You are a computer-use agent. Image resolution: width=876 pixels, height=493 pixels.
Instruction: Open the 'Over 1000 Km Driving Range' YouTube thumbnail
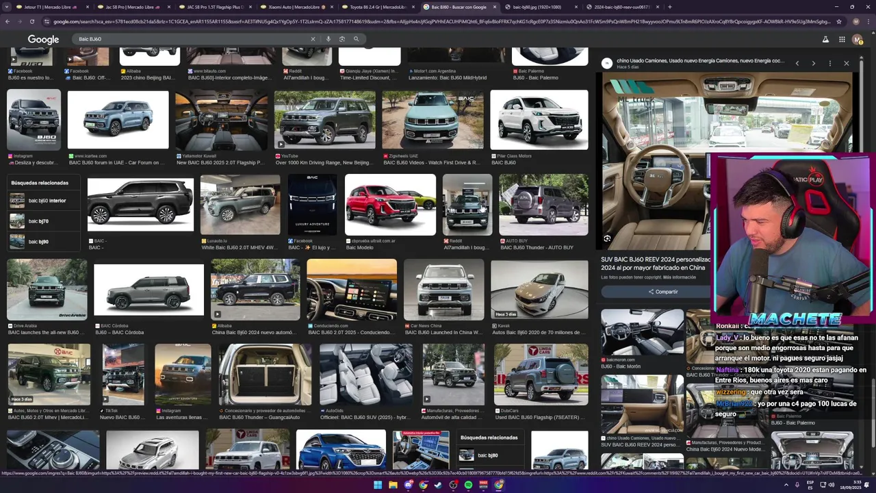324,120
